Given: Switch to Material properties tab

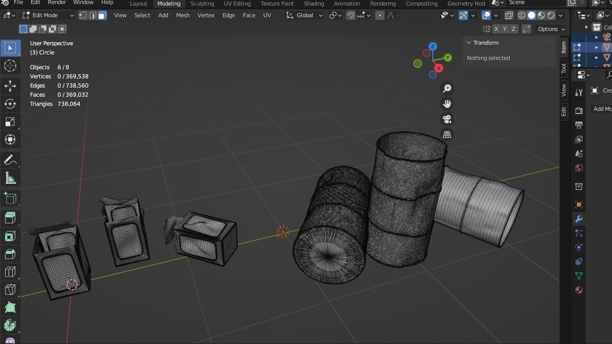Looking at the screenshot, I should [x=579, y=290].
